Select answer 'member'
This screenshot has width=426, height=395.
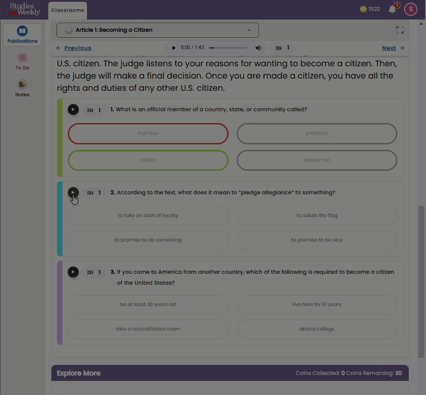click(148, 133)
